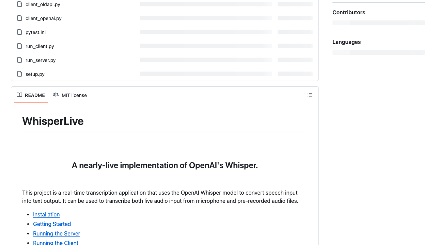Click the file icon beside setup.py

pos(19,74)
